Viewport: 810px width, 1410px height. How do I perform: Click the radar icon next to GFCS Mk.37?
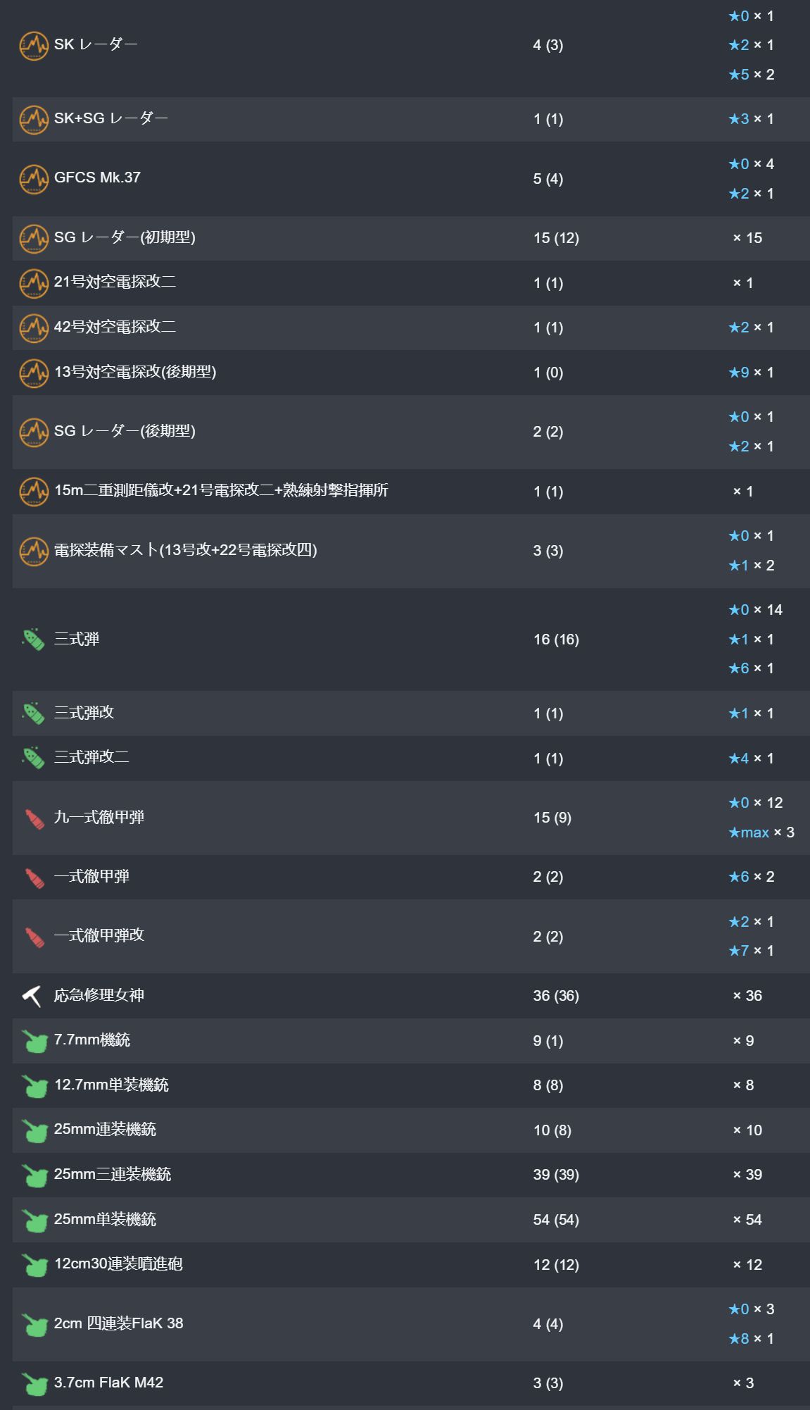[33, 178]
